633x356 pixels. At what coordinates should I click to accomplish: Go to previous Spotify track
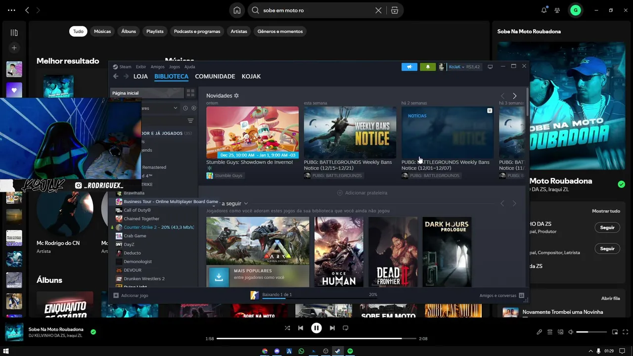point(301,328)
